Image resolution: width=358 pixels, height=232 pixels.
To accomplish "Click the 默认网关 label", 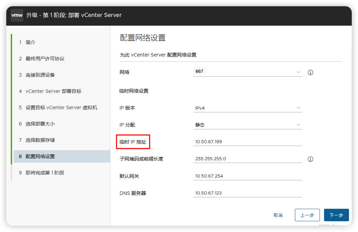I will click(x=129, y=176).
